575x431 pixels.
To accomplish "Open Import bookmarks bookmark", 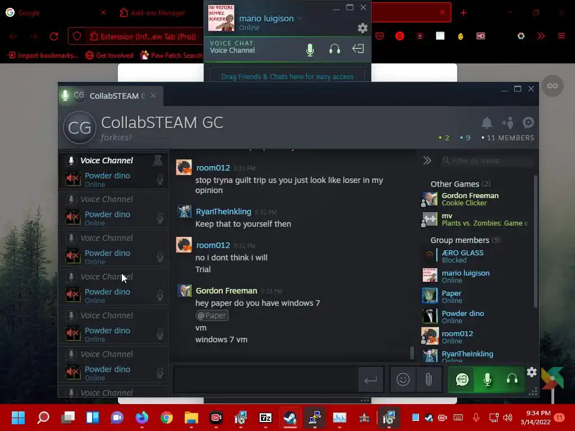I will (43, 56).
